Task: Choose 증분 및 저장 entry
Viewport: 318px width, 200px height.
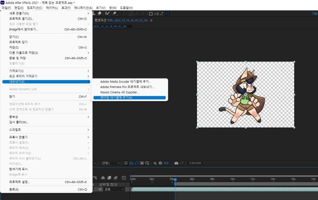Action: (x=46, y=58)
